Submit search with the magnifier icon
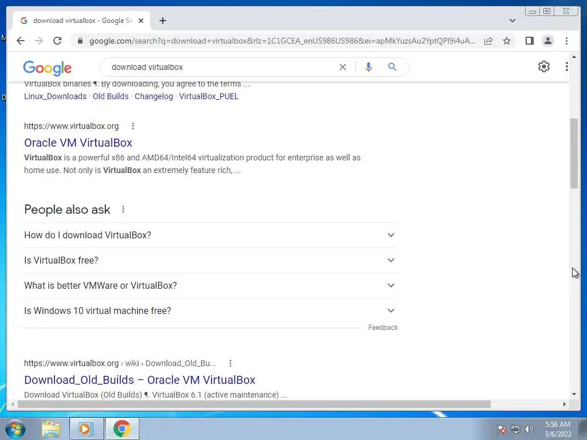 pyautogui.click(x=392, y=67)
